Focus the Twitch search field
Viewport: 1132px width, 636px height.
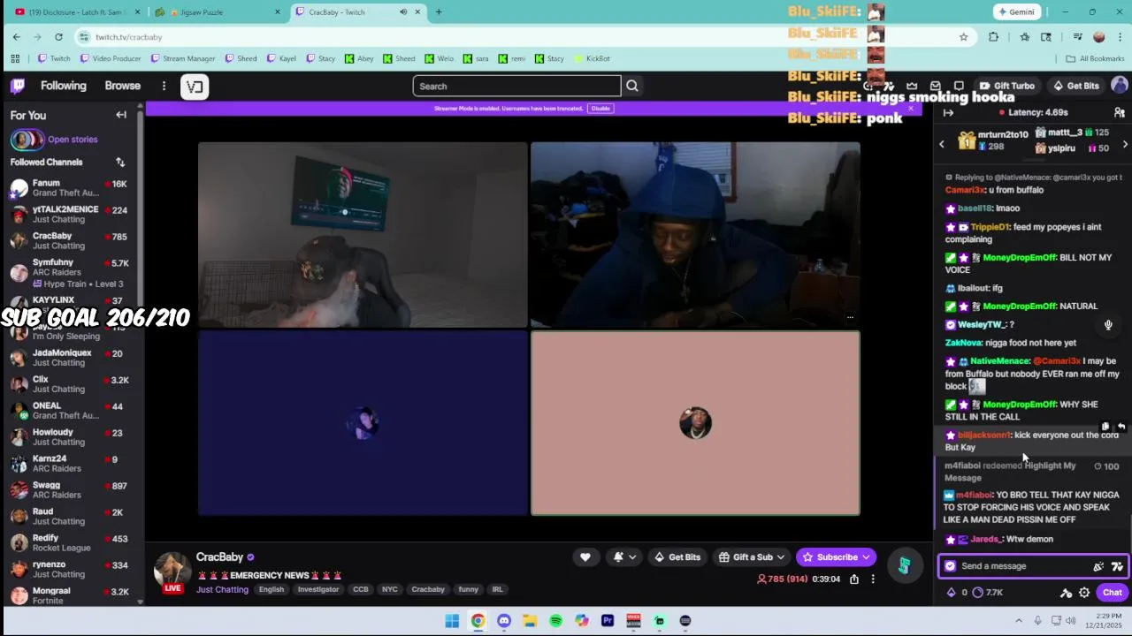[516, 86]
